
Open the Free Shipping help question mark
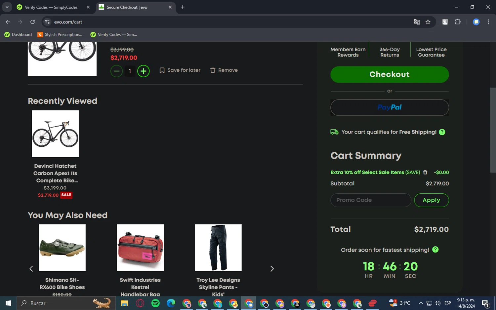click(442, 132)
